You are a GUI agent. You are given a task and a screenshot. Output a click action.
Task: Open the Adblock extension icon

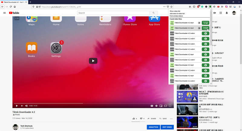coord(198,7)
